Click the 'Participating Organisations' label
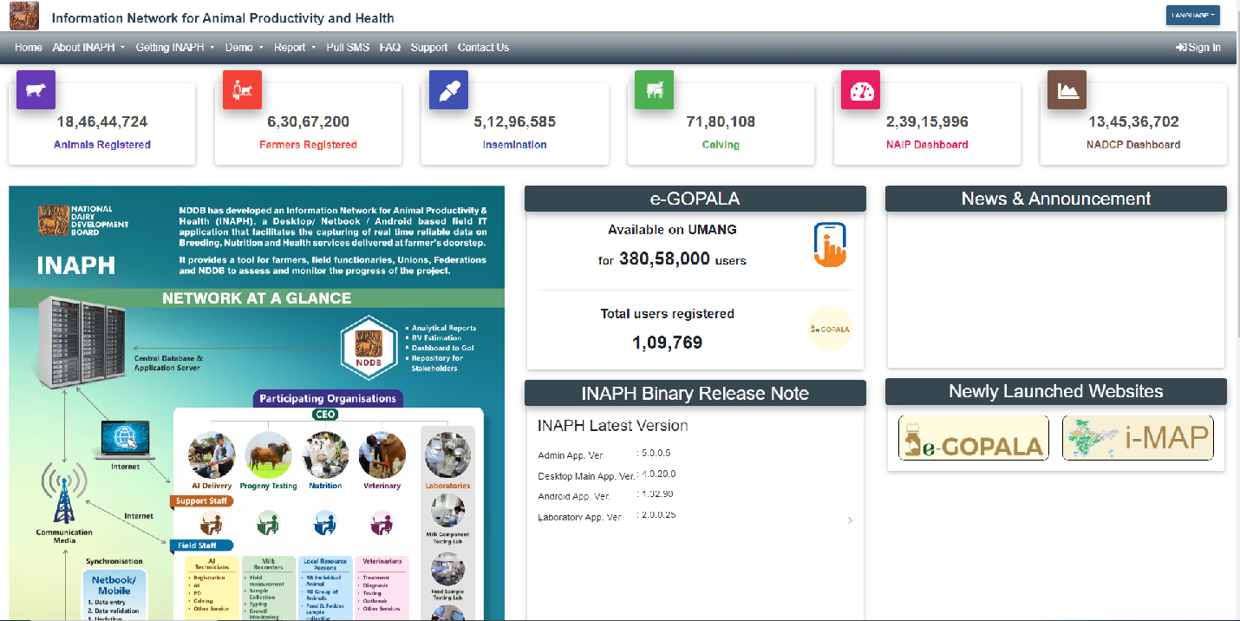This screenshot has height=621, width=1240. coord(328,399)
